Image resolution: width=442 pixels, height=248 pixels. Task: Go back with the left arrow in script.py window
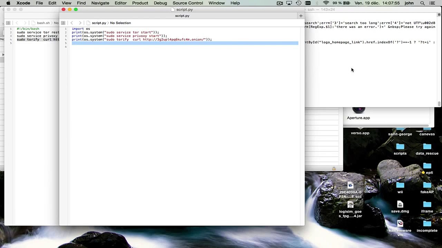pyautogui.click(x=72, y=23)
